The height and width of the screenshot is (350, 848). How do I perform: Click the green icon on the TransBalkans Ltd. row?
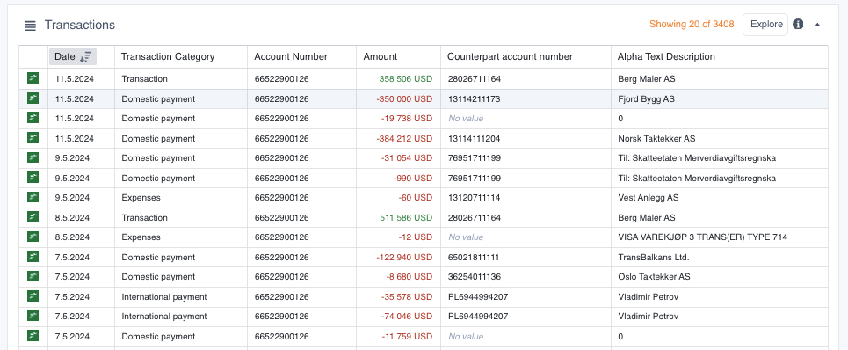33,257
